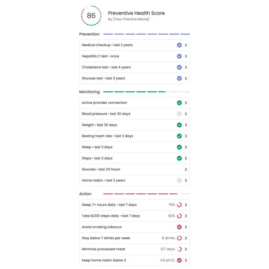
Task: Click the Avoid smoking tobacco check icon
Action: 179,227
